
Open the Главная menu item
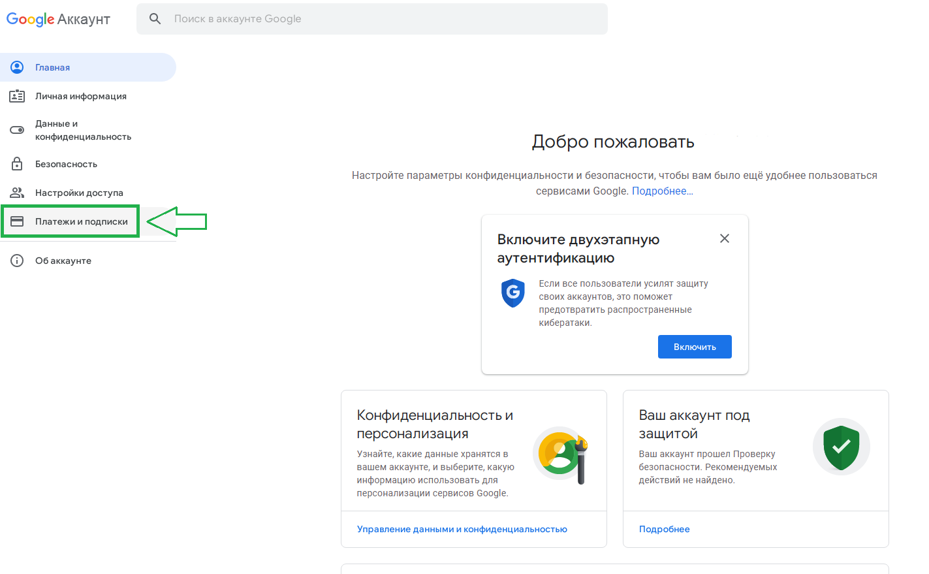click(88, 67)
